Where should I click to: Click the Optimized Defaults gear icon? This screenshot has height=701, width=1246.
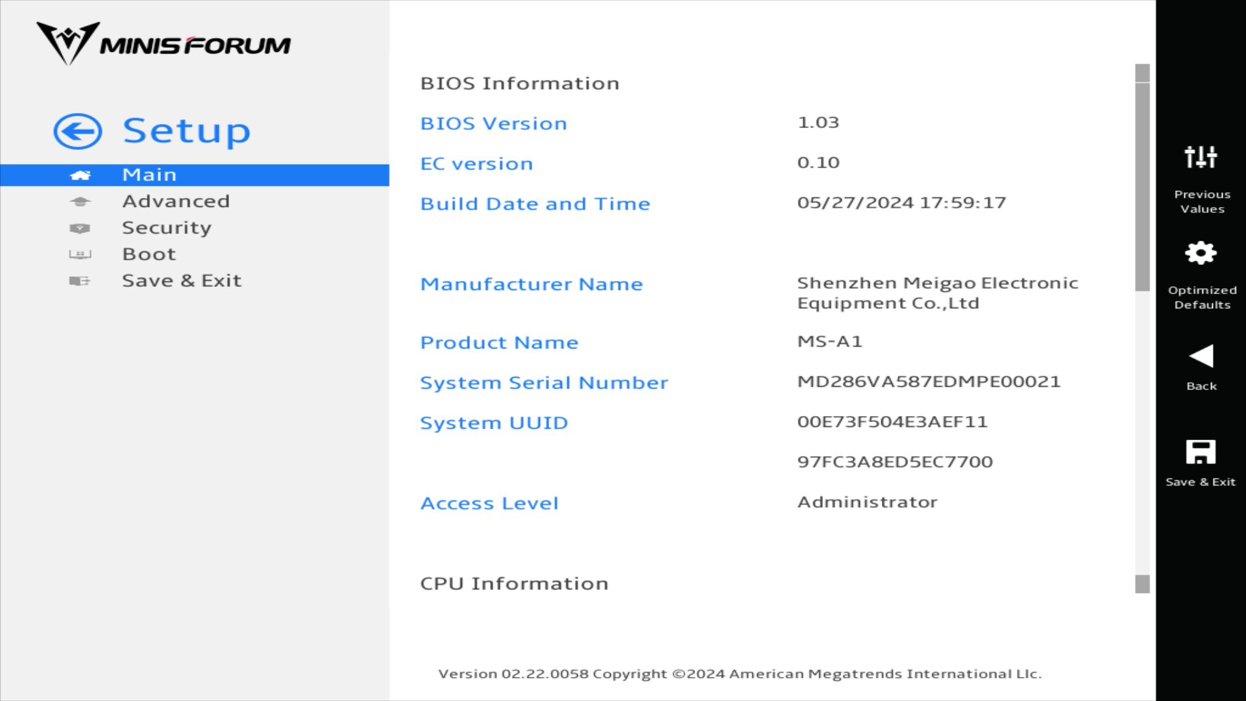coord(1201,253)
